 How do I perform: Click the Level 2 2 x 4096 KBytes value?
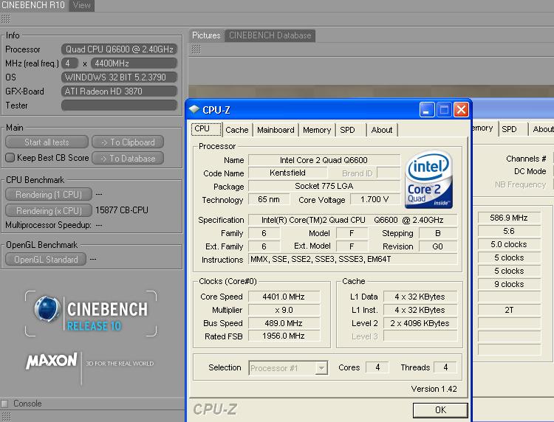(x=420, y=323)
